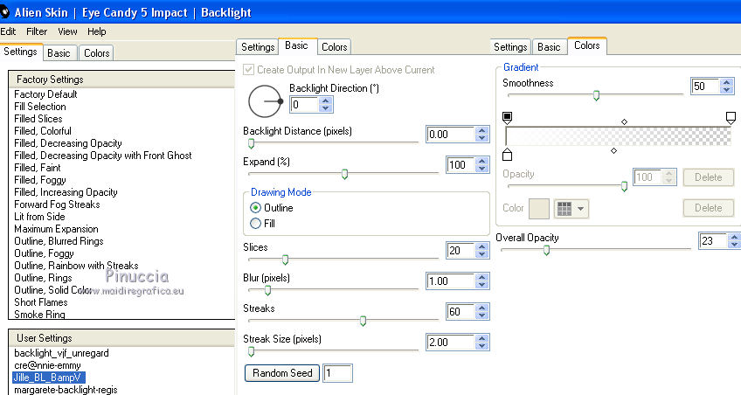Click the upper gradient midpoint diamond

(x=624, y=121)
